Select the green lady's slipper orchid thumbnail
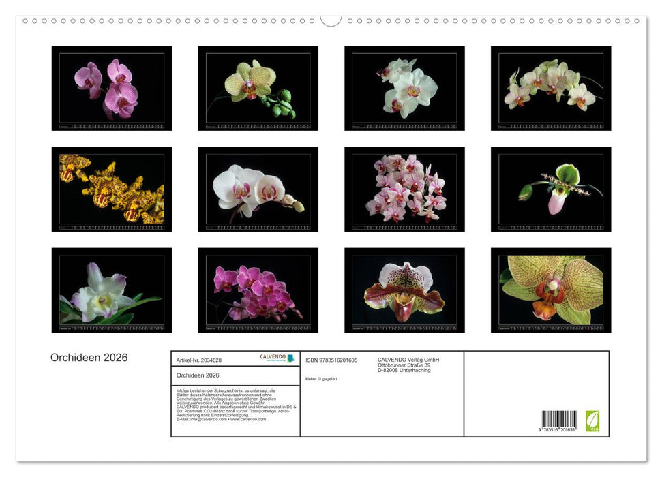Screen dimensions: 662x477 (x=551, y=189)
